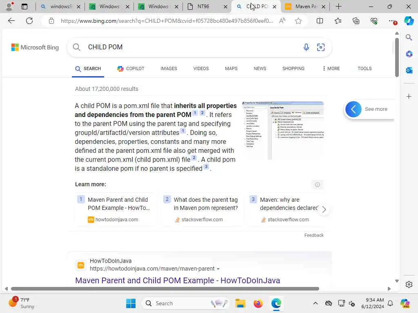Switch to the Copilot search tab

pyautogui.click(x=131, y=68)
